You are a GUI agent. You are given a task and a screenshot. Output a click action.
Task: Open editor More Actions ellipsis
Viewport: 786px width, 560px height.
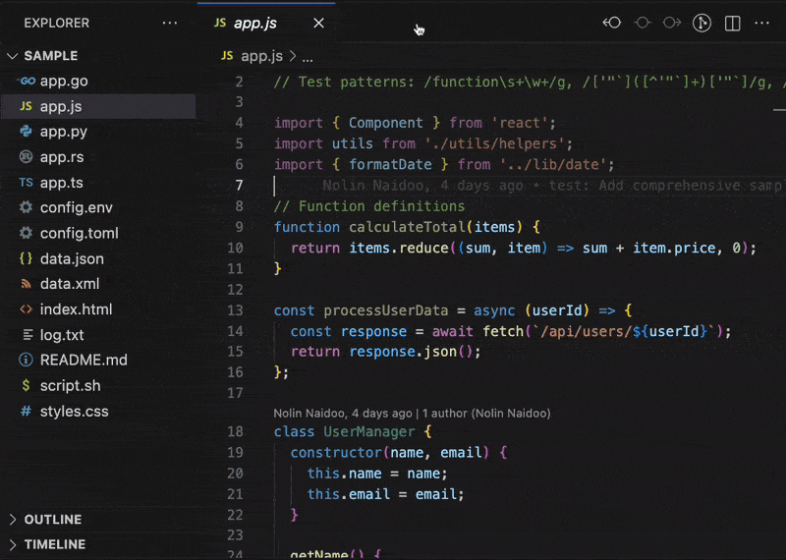tap(762, 23)
